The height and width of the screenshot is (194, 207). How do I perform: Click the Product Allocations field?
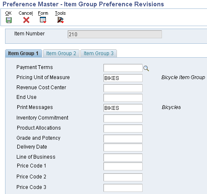123,128
